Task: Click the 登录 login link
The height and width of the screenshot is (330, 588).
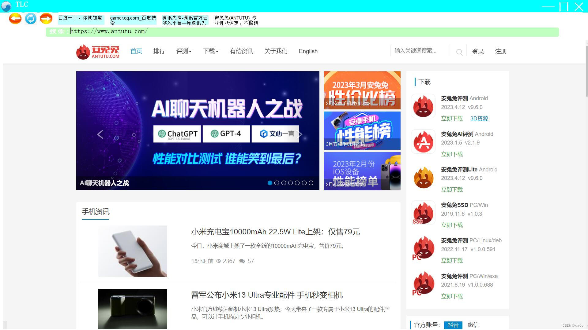Action: [478, 52]
